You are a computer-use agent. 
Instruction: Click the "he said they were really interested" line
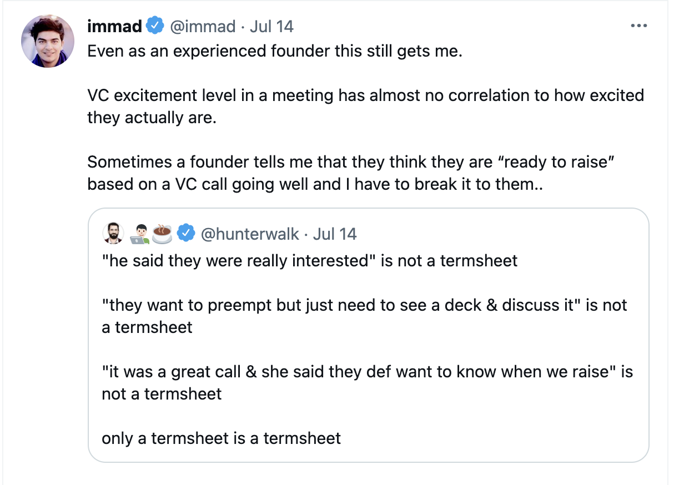(309, 261)
